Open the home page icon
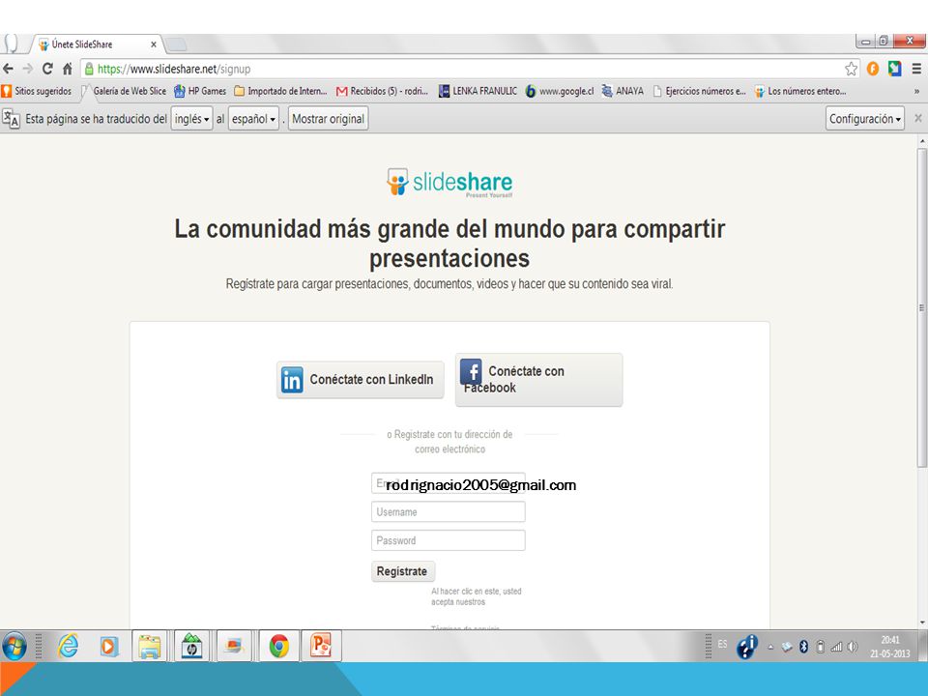 coord(68,69)
